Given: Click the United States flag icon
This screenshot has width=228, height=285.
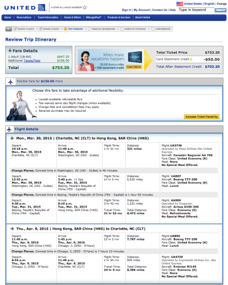Looking at the screenshot, I should click(180, 3).
